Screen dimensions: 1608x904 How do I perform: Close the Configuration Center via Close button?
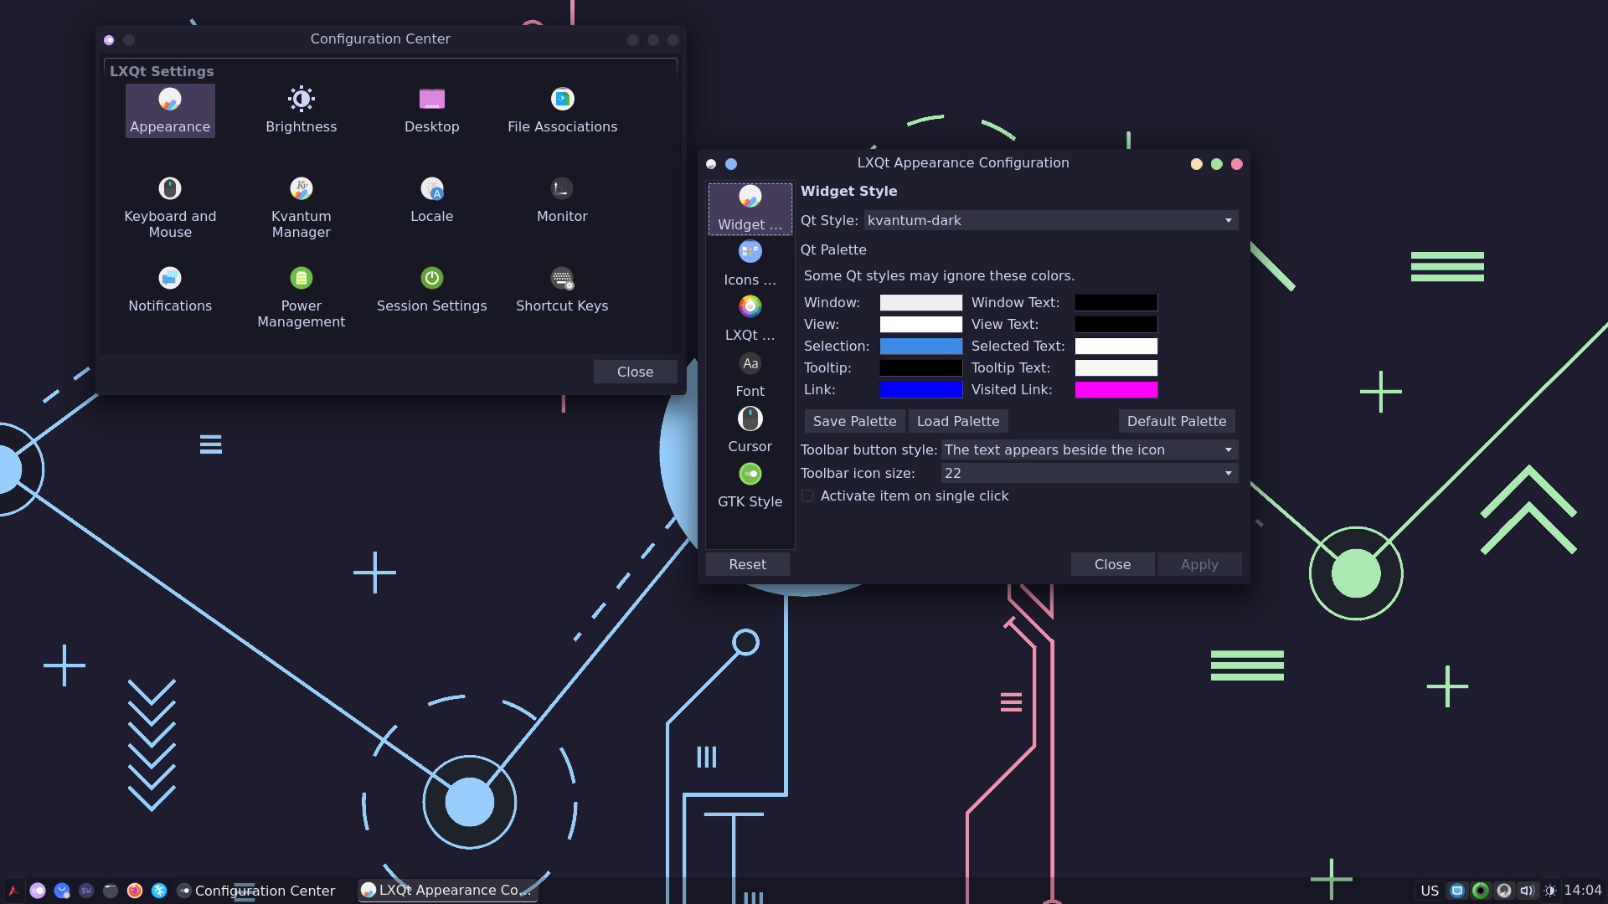tap(635, 372)
